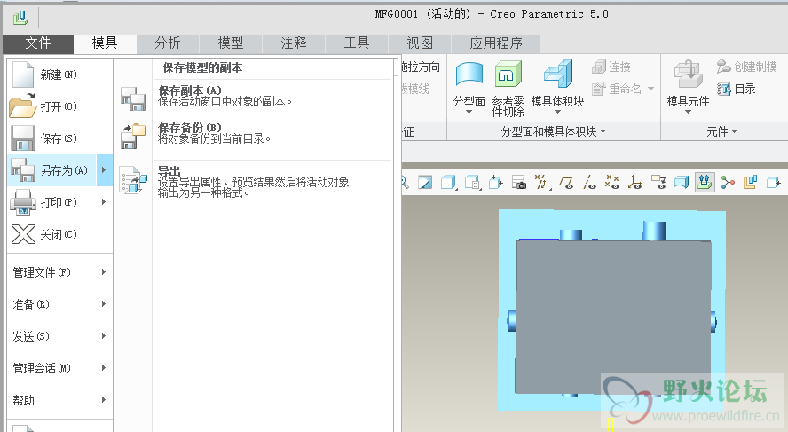This screenshot has height=432, width=788.
Task: Click the model tree branch icon in graphics toolbar
Action: point(728,182)
